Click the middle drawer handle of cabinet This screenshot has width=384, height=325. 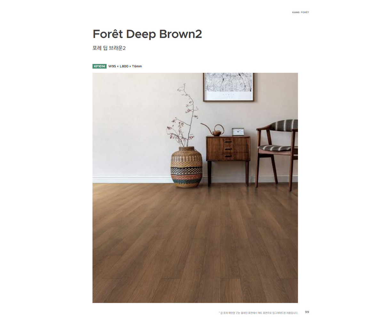click(x=228, y=149)
